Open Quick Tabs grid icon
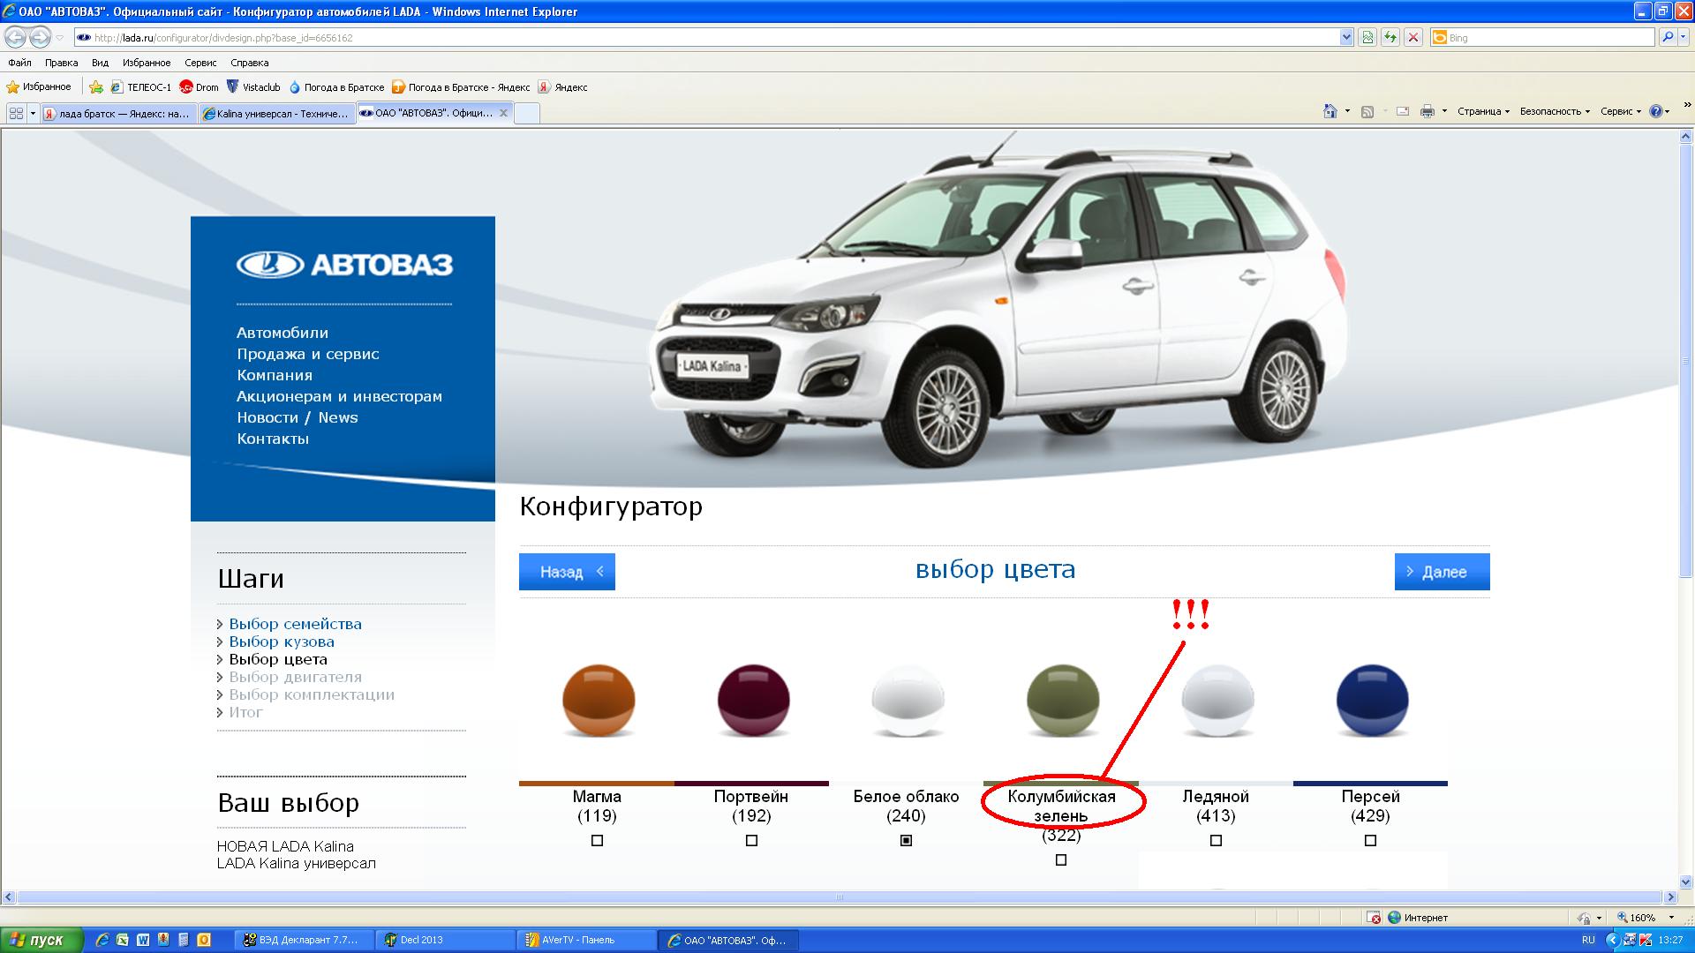 pos(16,113)
